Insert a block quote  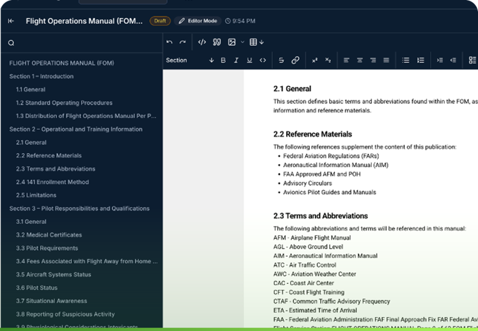pyautogui.click(x=217, y=42)
